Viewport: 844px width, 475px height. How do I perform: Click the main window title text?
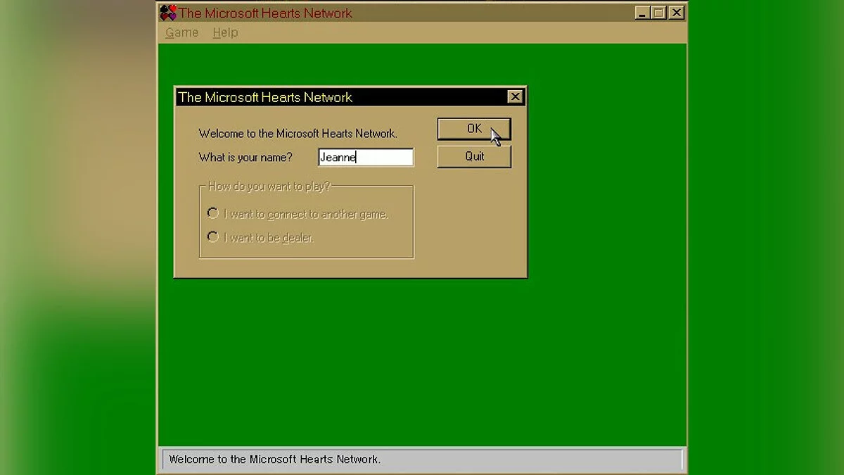tap(266, 13)
